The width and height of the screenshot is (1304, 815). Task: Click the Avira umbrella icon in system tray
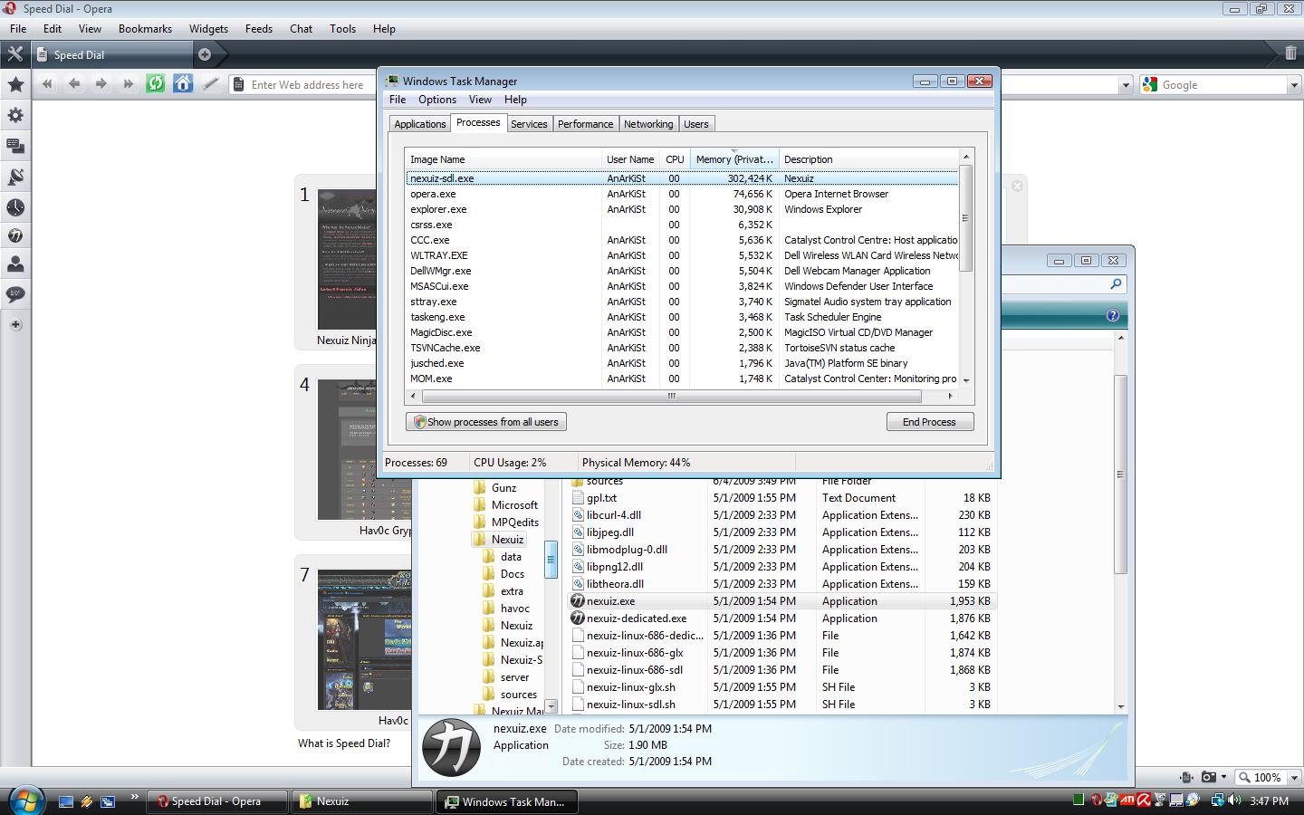point(1145,801)
